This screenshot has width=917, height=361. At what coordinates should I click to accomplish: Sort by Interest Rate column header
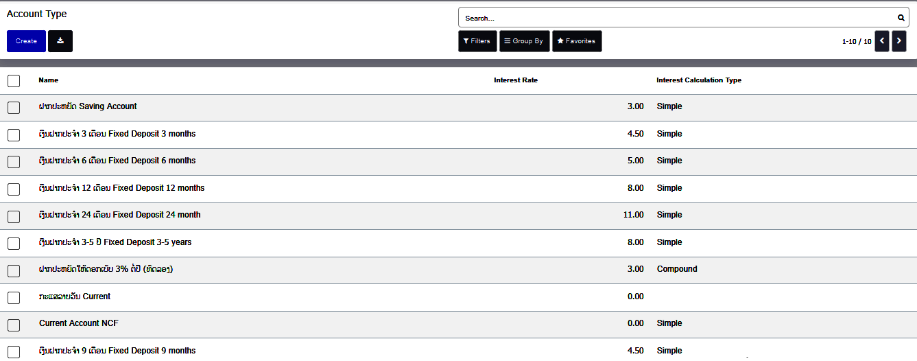click(x=515, y=80)
